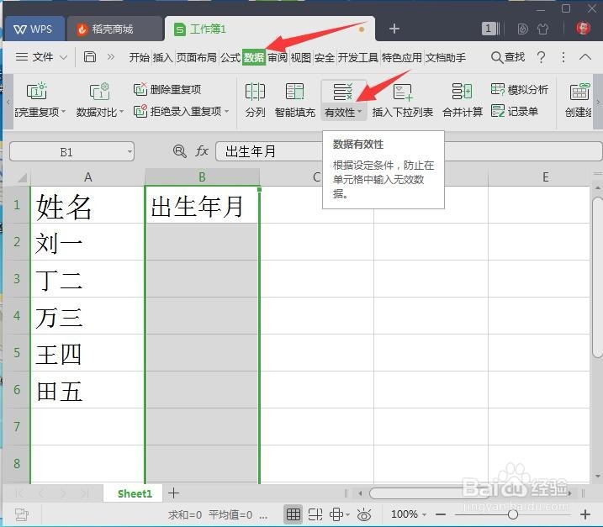This screenshot has height=527, width=603.
Task: Open the 数据 tab
Action: coord(254,57)
